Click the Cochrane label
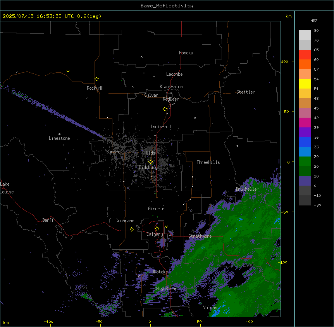Image resolution: width=334 pixels, height=327 pixels. click(x=125, y=221)
